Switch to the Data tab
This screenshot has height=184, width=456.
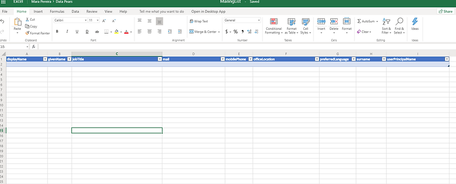(75, 12)
